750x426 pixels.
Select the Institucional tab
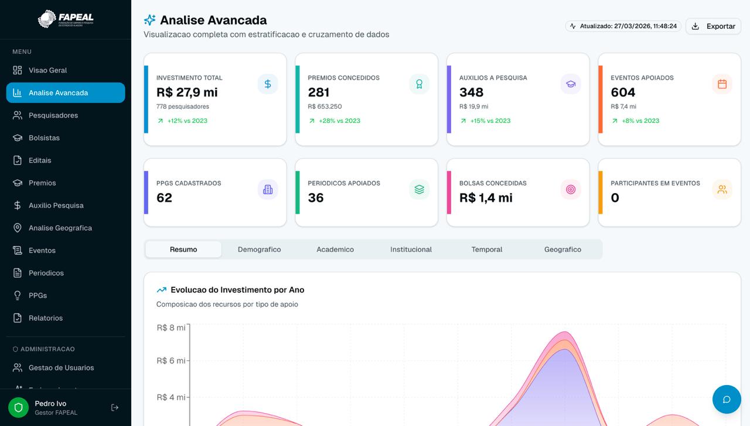(x=411, y=249)
